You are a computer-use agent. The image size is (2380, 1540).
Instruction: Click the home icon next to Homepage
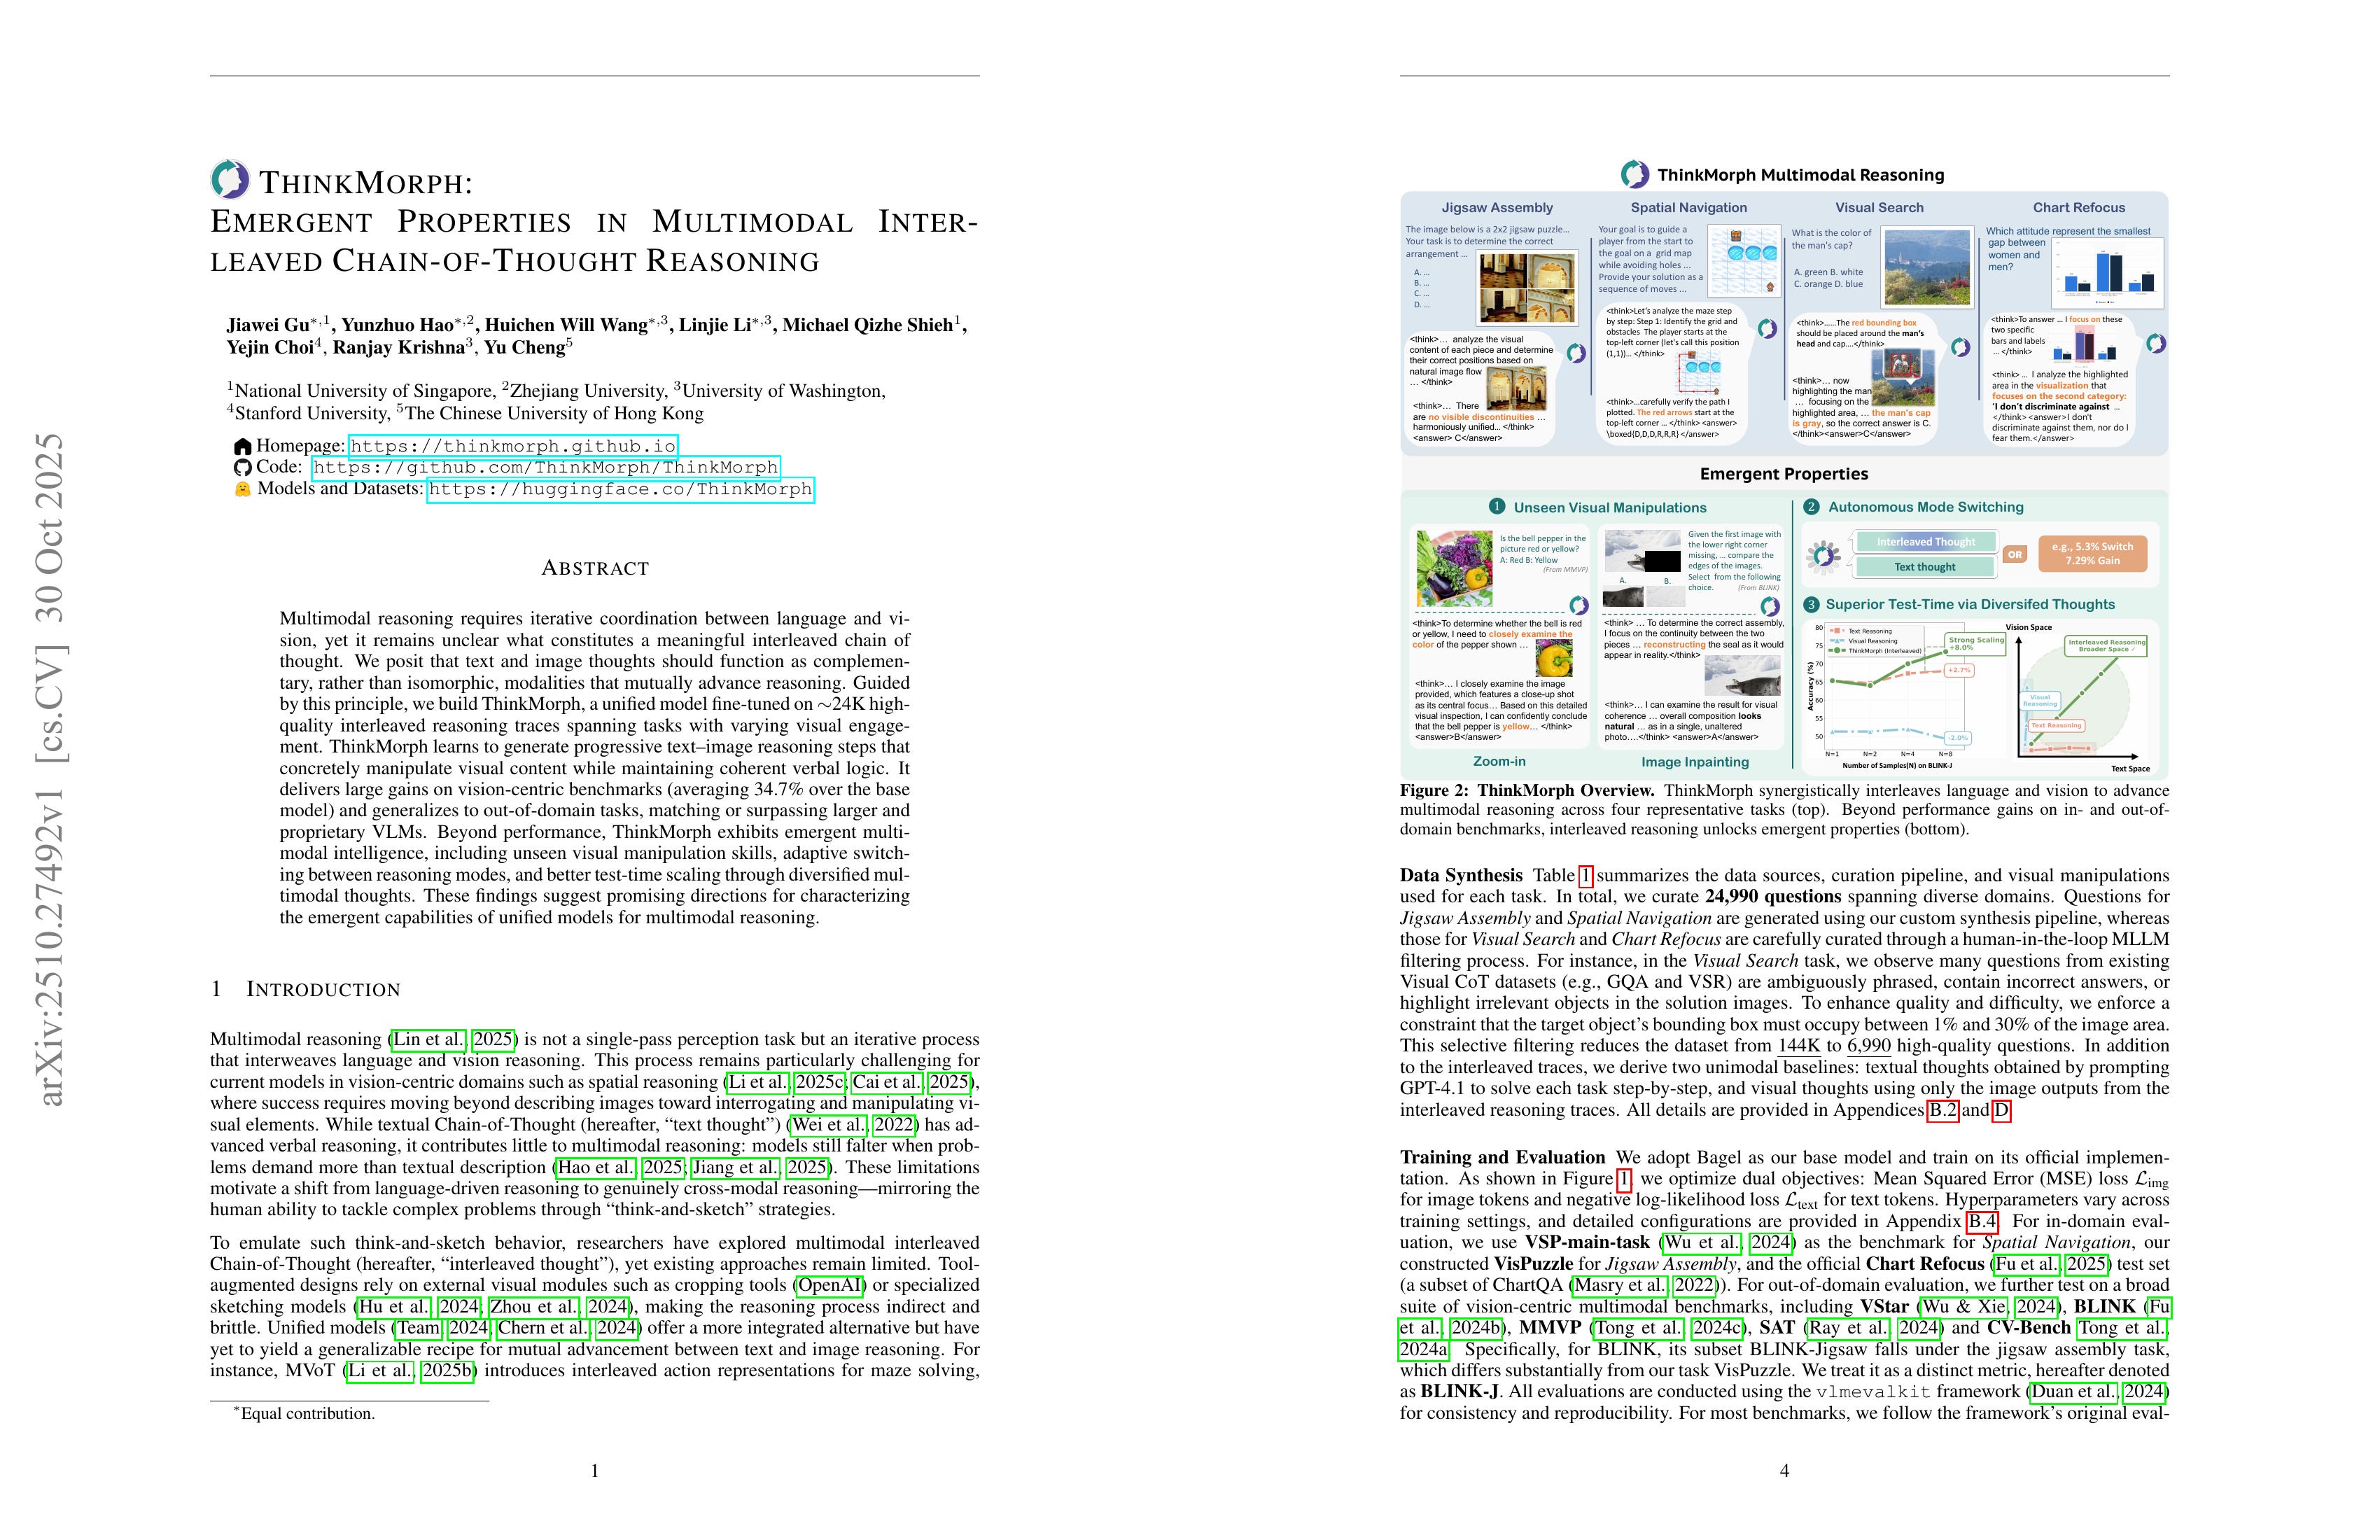coord(242,446)
